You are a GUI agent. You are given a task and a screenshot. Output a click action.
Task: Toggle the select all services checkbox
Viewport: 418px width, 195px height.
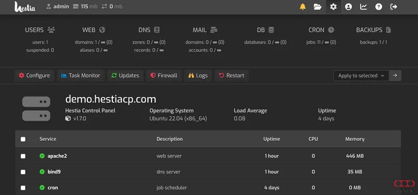coord(23,139)
